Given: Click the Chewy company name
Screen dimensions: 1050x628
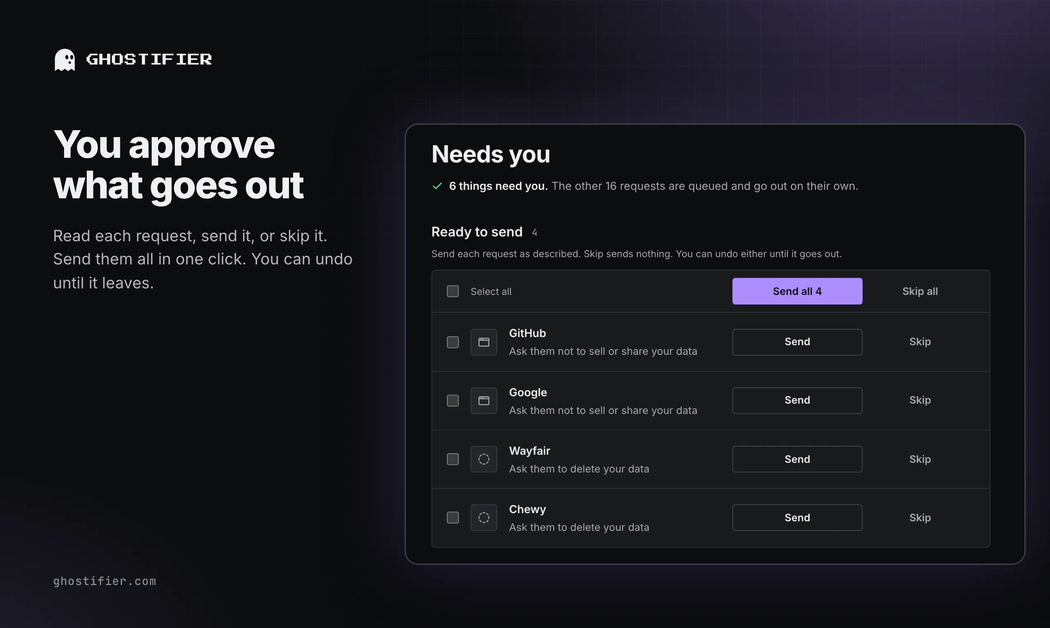Looking at the screenshot, I should (x=527, y=509).
